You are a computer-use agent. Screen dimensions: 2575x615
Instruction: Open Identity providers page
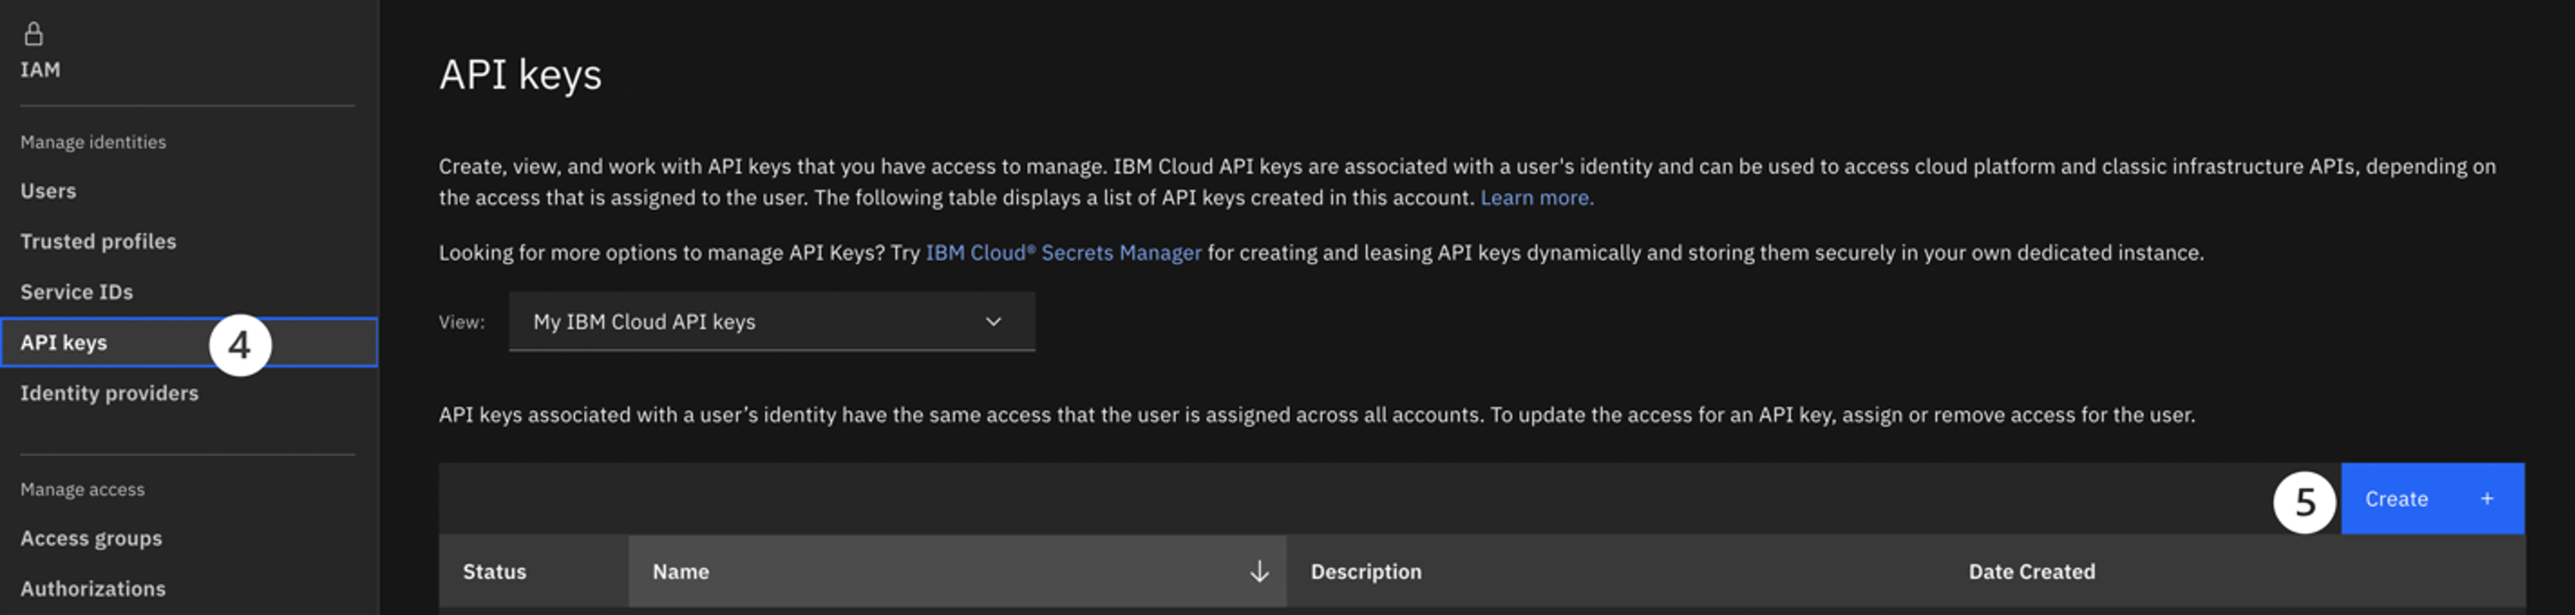[109, 393]
